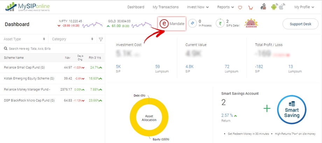Go to Dashboard nav item
This screenshot has height=143, width=322.
click(x=136, y=7)
